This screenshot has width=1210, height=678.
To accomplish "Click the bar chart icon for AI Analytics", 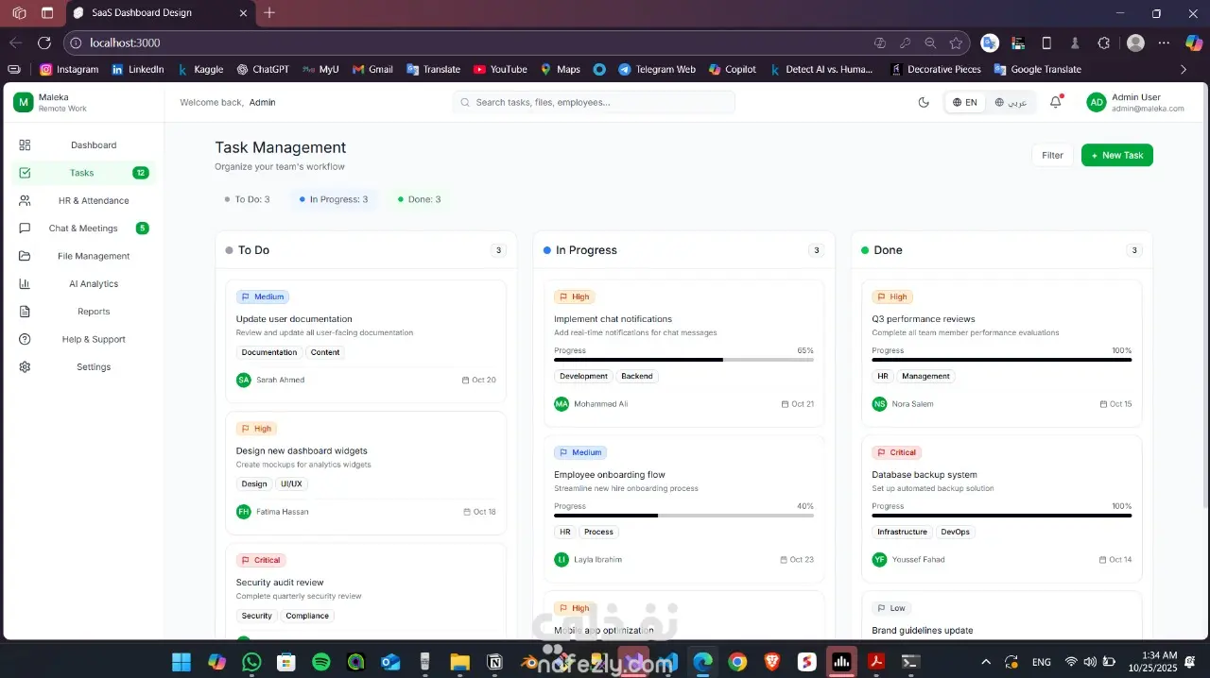I will [25, 283].
